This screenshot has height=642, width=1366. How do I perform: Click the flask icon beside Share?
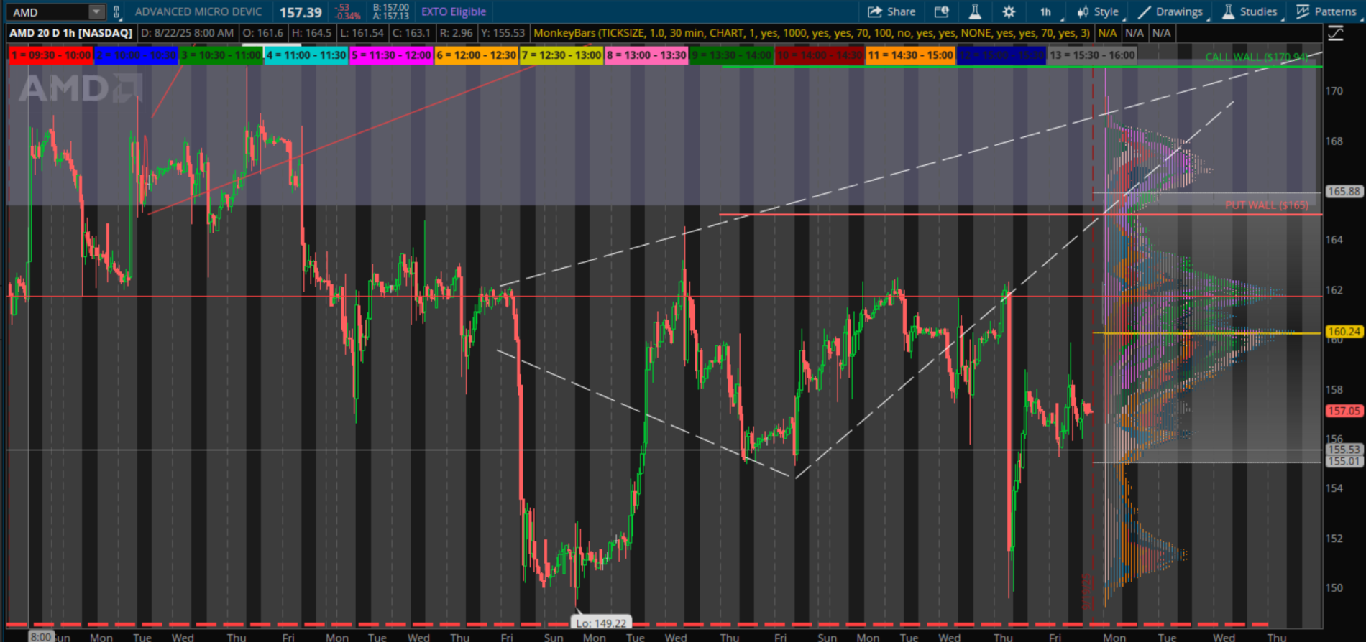click(x=975, y=11)
